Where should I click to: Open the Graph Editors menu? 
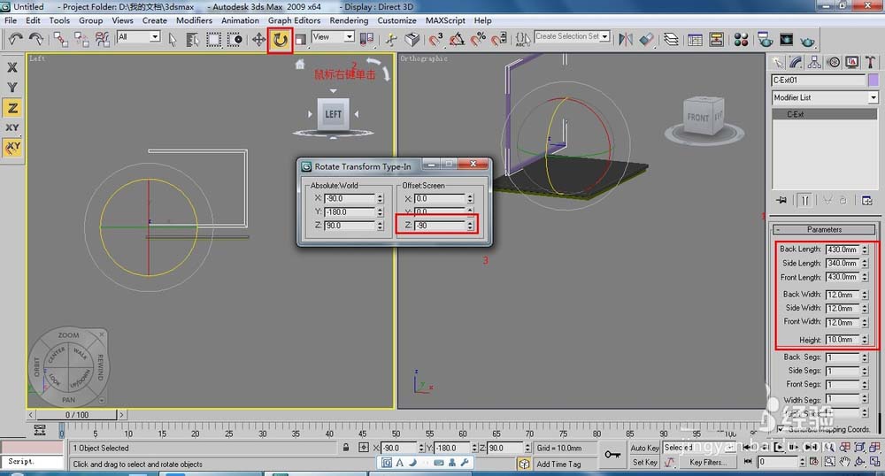point(294,20)
